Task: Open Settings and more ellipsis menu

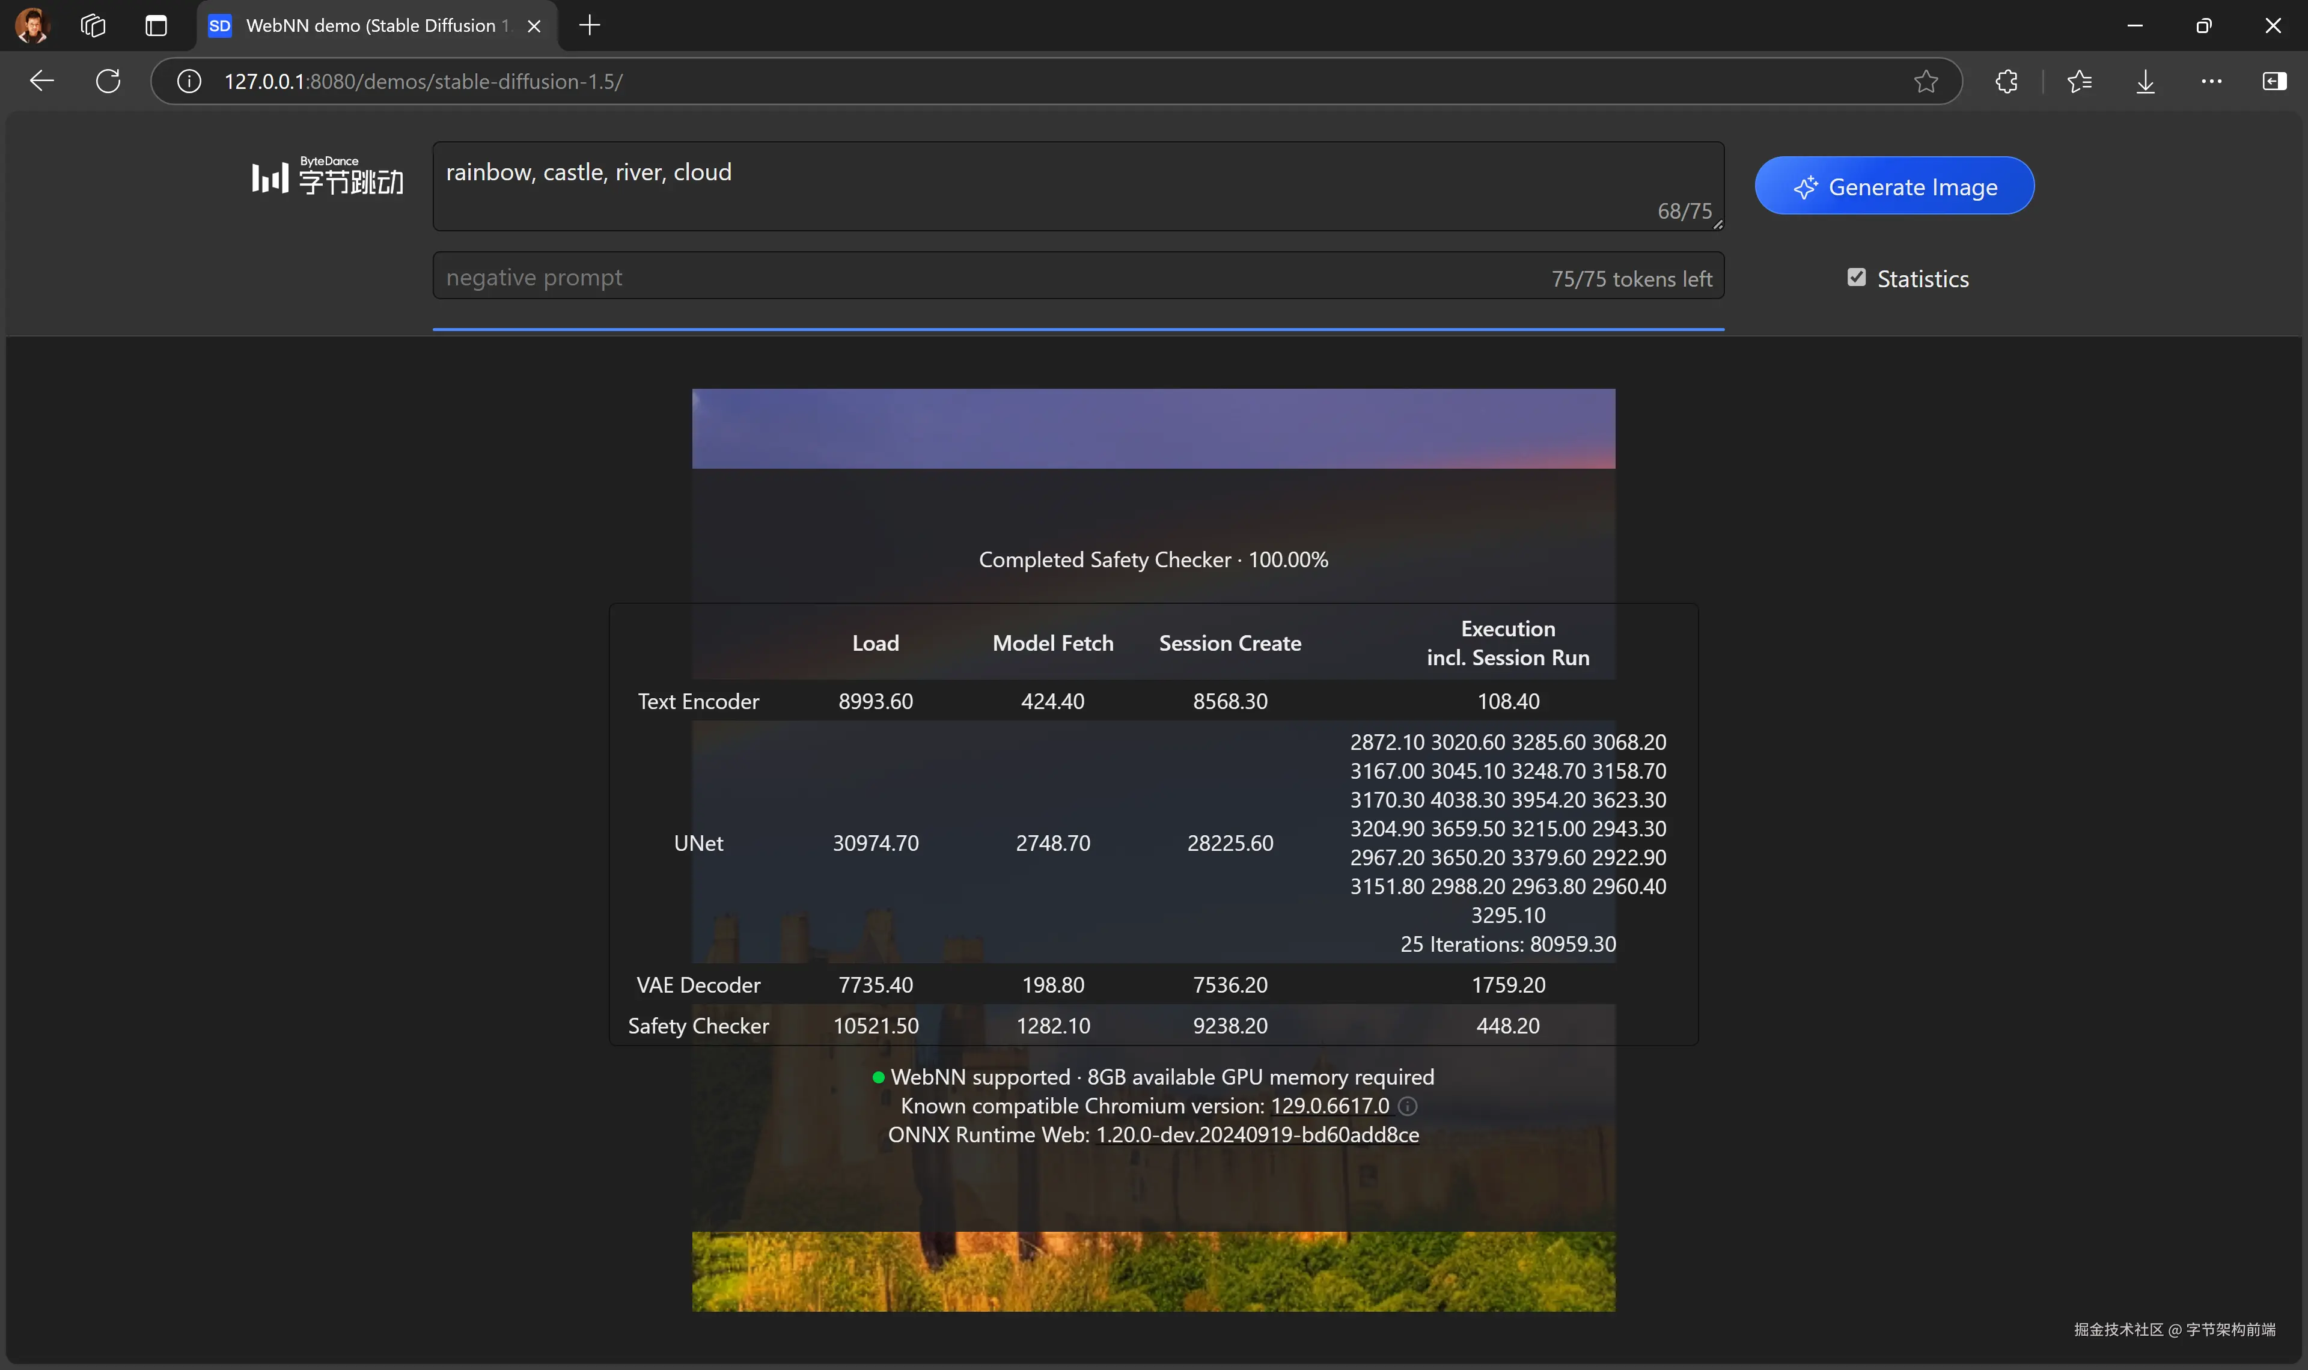Action: click(x=2211, y=81)
